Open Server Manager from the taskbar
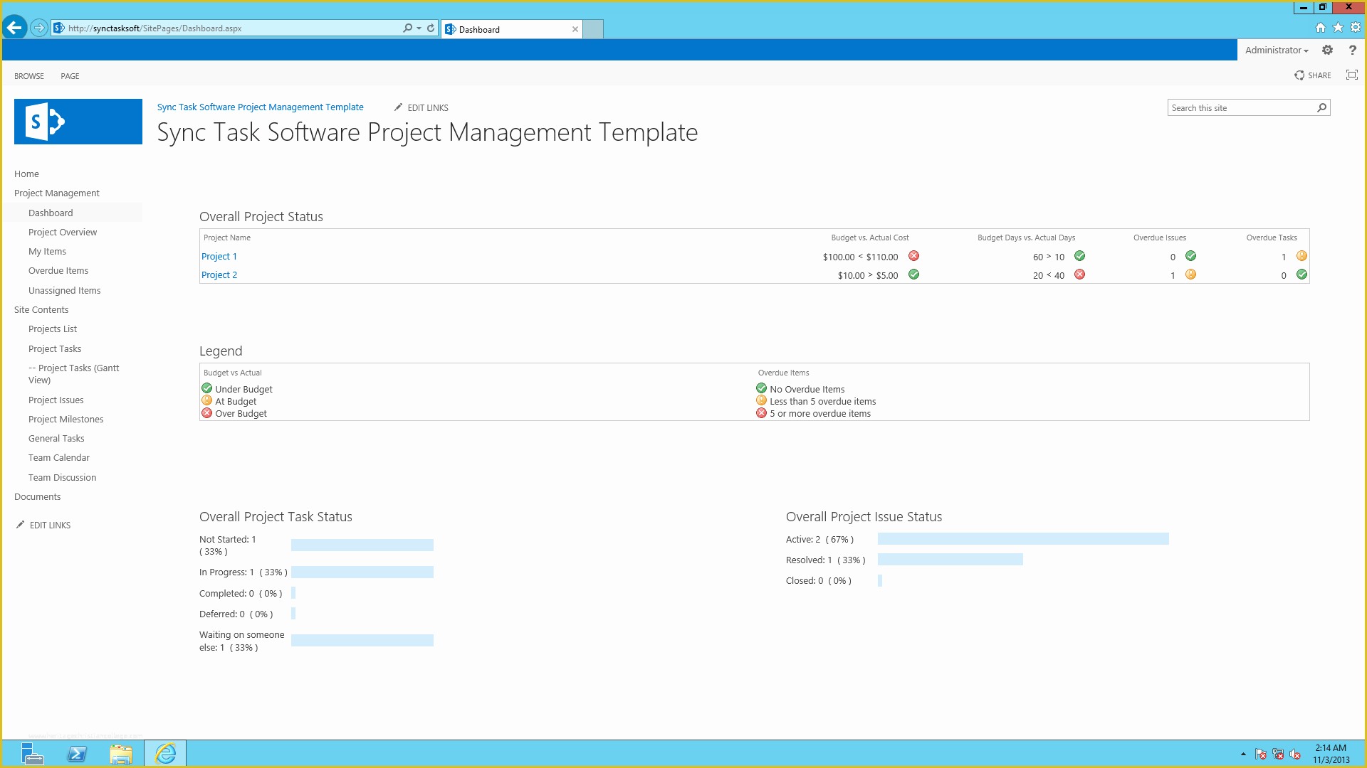The width and height of the screenshot is (1367, 768). pos(31,754)
